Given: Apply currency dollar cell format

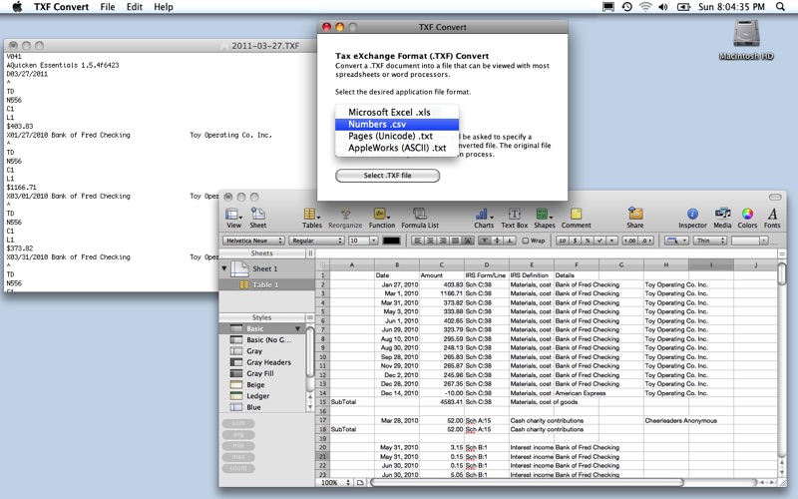Looking at the screenshot, I should (576, 241).
